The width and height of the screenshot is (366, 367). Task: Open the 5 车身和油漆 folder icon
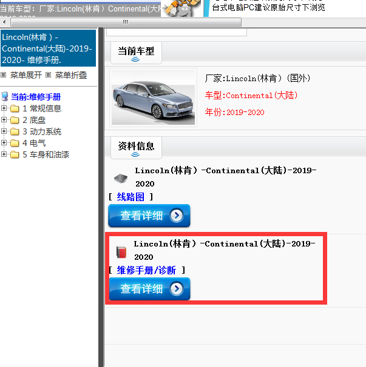(x=15, y=154)
